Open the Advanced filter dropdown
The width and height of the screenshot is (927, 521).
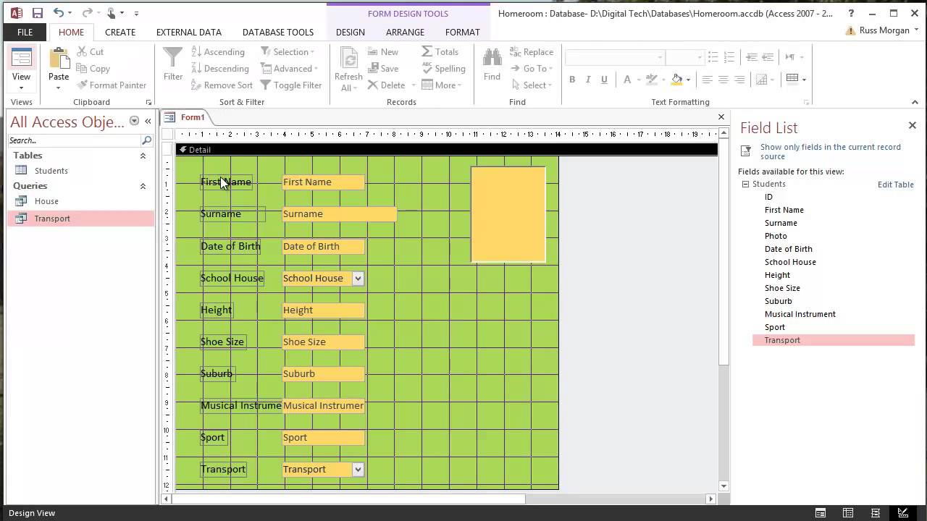[290, 69]
